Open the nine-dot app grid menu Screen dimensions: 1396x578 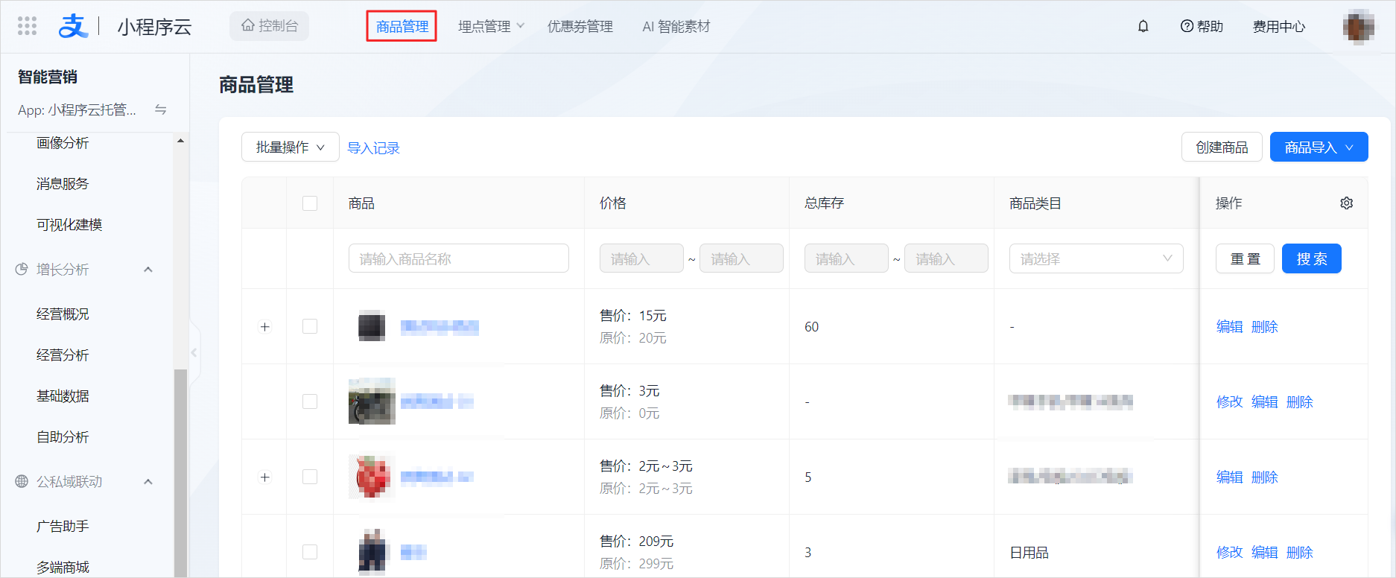(27, 26)
